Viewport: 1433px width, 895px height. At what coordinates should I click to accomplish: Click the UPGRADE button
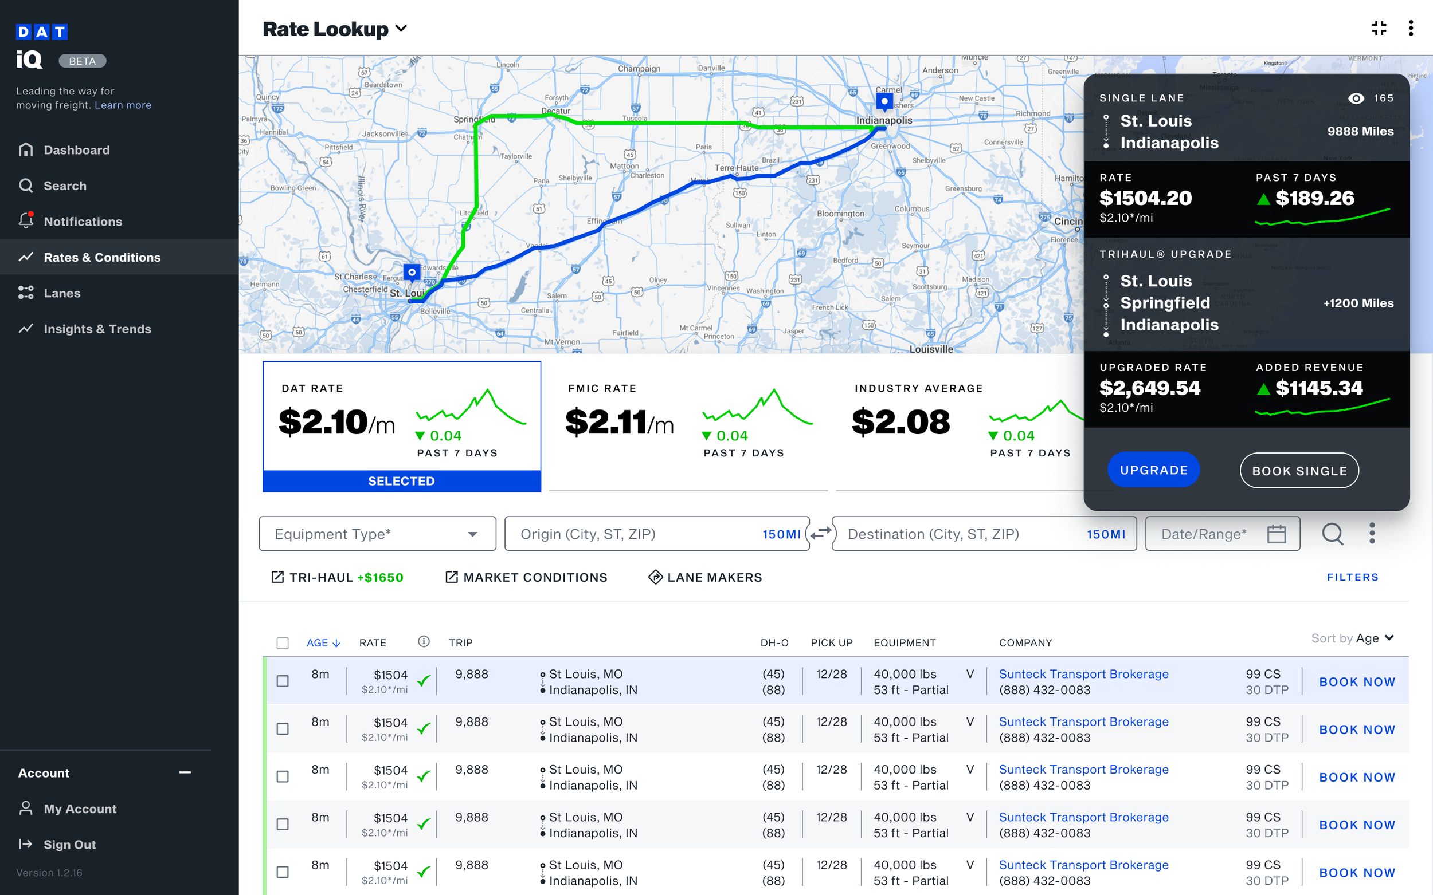(x=1153, y=470)
